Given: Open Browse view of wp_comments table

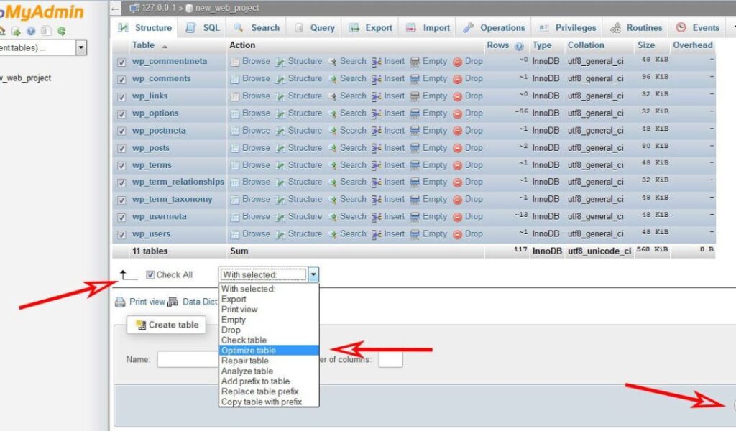Looking at the screenshot, I should 255,78.
